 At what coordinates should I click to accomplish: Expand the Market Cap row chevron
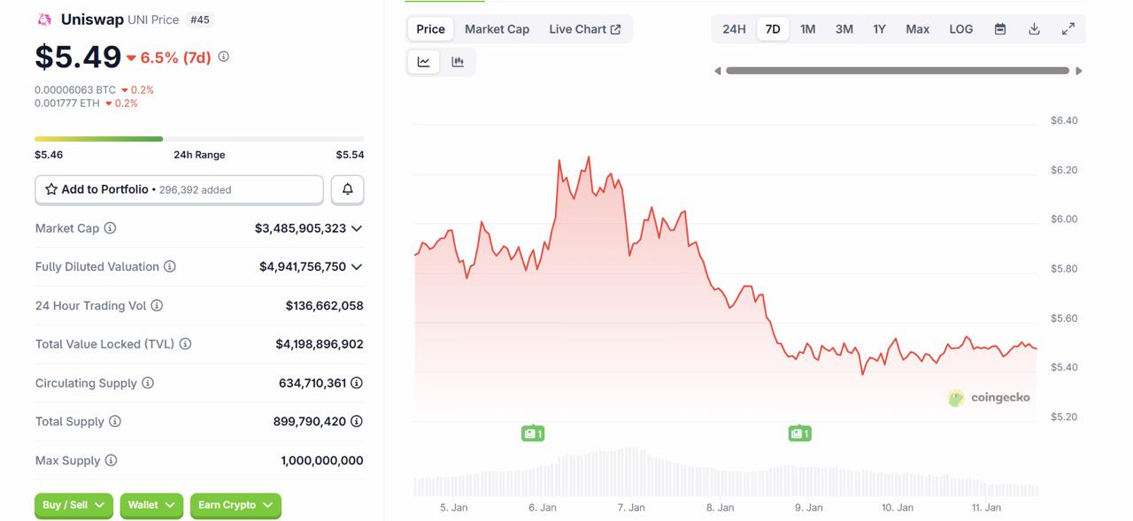coord(356,227)
